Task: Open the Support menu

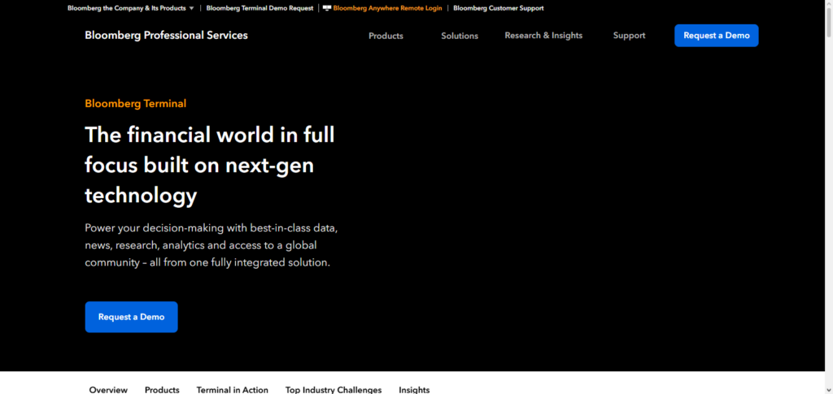Action: (x=629, y=36)
